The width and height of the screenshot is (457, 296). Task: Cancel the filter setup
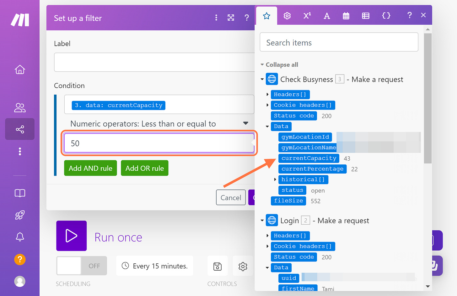click(x=231, y=197)
